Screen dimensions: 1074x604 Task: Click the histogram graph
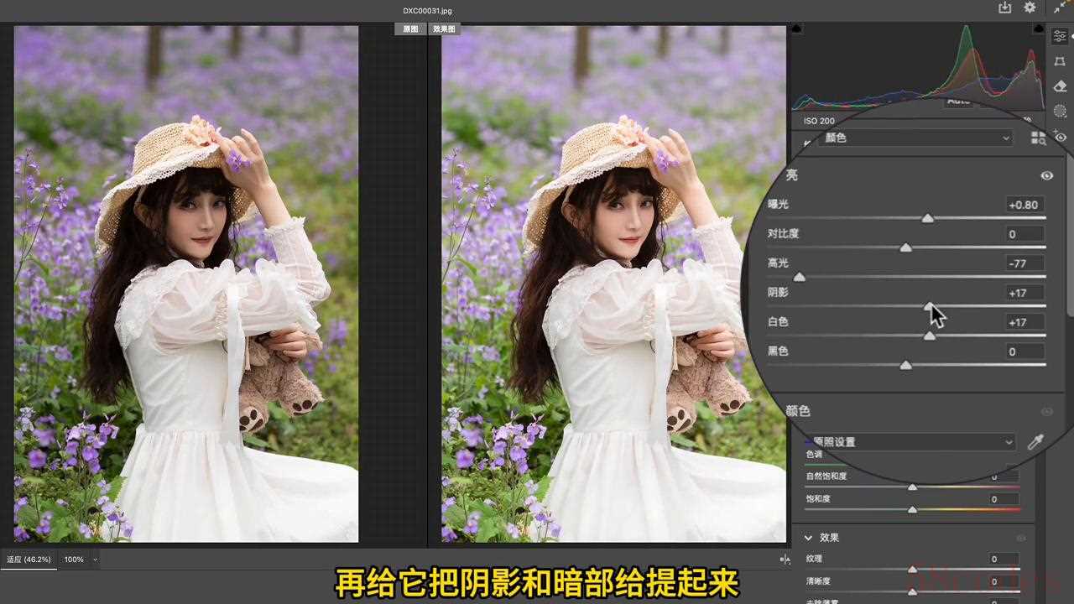pyautogui.click(x=919, y=67)
